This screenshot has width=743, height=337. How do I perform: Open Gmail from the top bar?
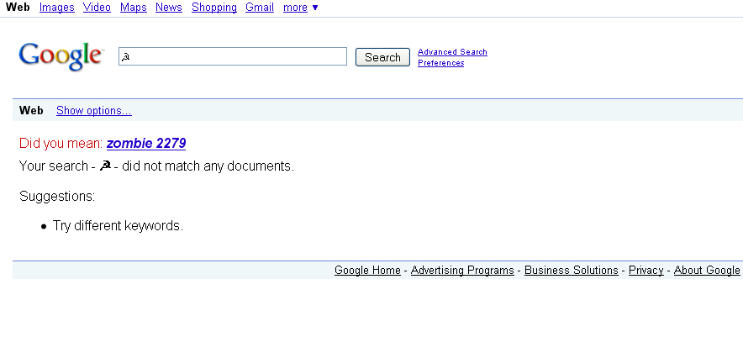click(x=260, y=7)
